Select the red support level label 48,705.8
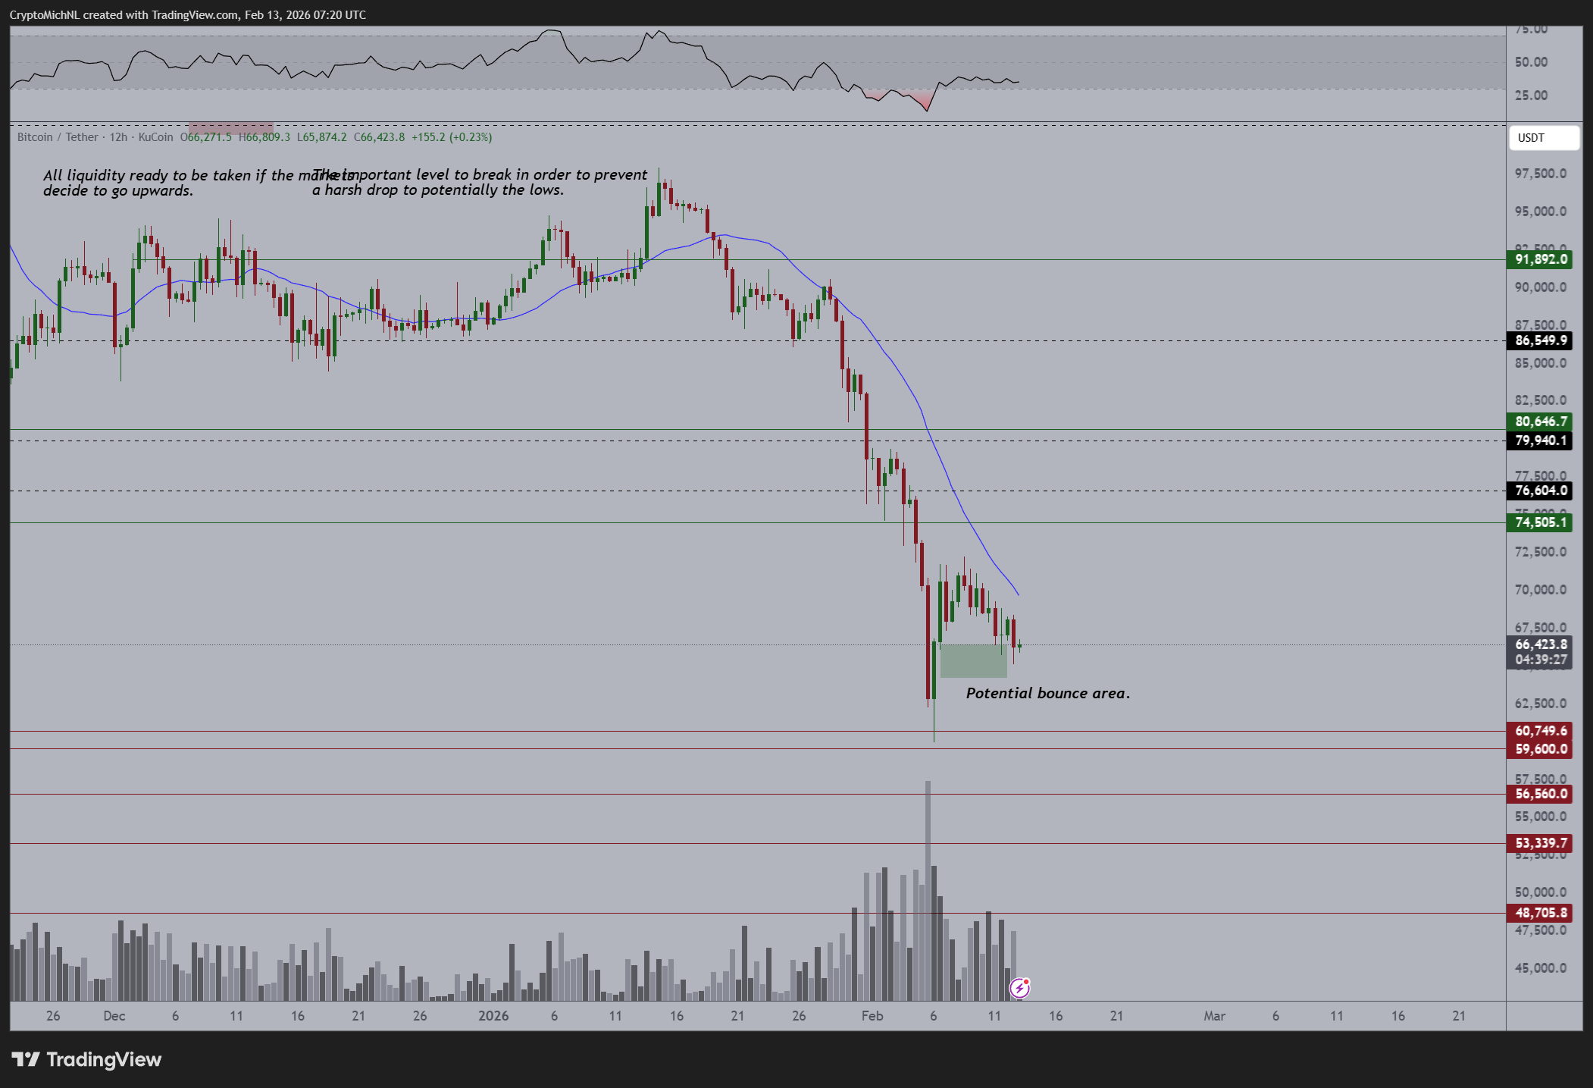This screenshot has width=1593, height=1088. click(x=1540, y=913)
